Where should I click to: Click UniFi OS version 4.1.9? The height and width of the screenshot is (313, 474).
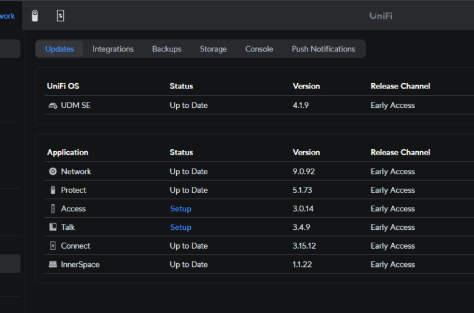point(300,106)
